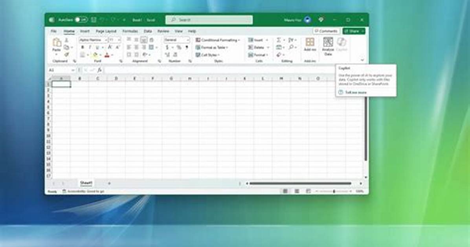Click the Sort & Filter icon
This screenshot has height=247, width=470.
291,40
